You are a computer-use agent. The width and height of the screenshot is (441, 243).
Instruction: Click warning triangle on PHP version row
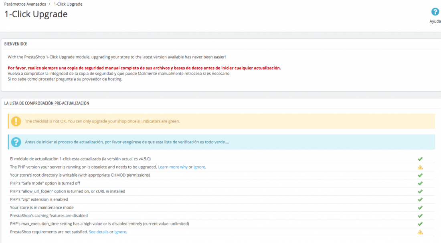[x=420, y=167]
